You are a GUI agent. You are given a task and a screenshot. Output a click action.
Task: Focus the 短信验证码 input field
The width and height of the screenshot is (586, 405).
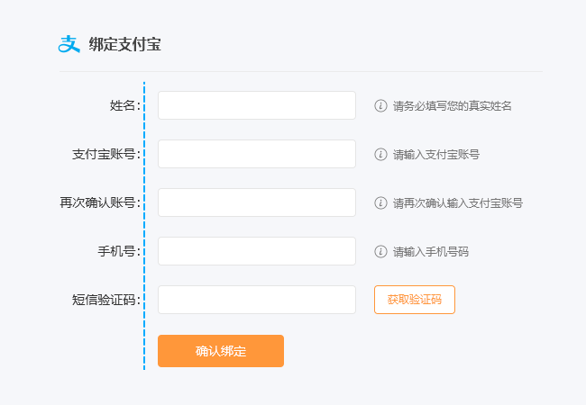tap(257, 300)
